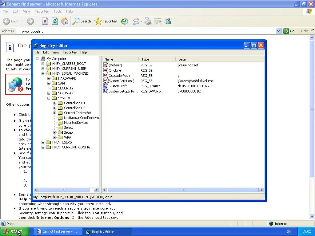Image resolution: width=315 pixels, height=236 pixels.
Task: Select the SAM key
Action: [x=62, y=83]
